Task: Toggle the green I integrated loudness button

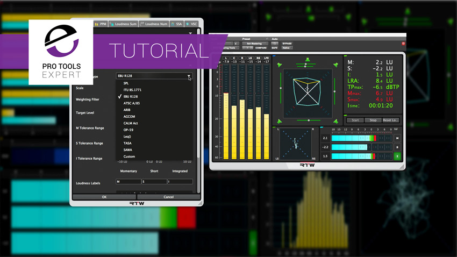Action: tap(397, 156)
